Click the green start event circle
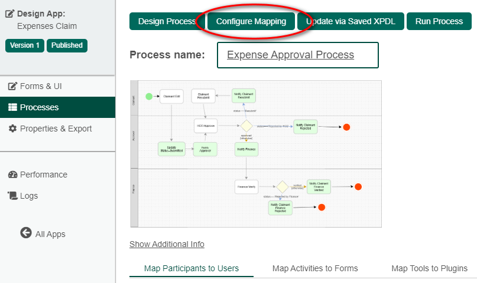Viewport: 477px width, 283px height. click(149, 96)
